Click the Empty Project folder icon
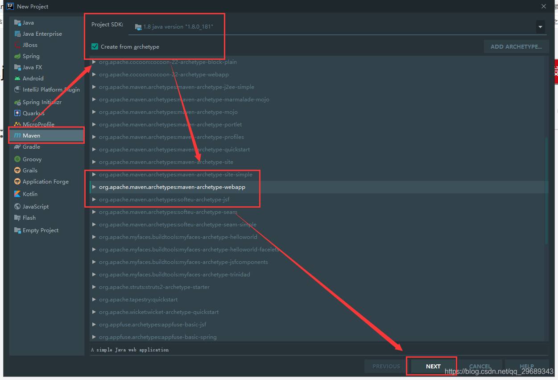This screenshot has width=558, height=380. tap(17, 230)
